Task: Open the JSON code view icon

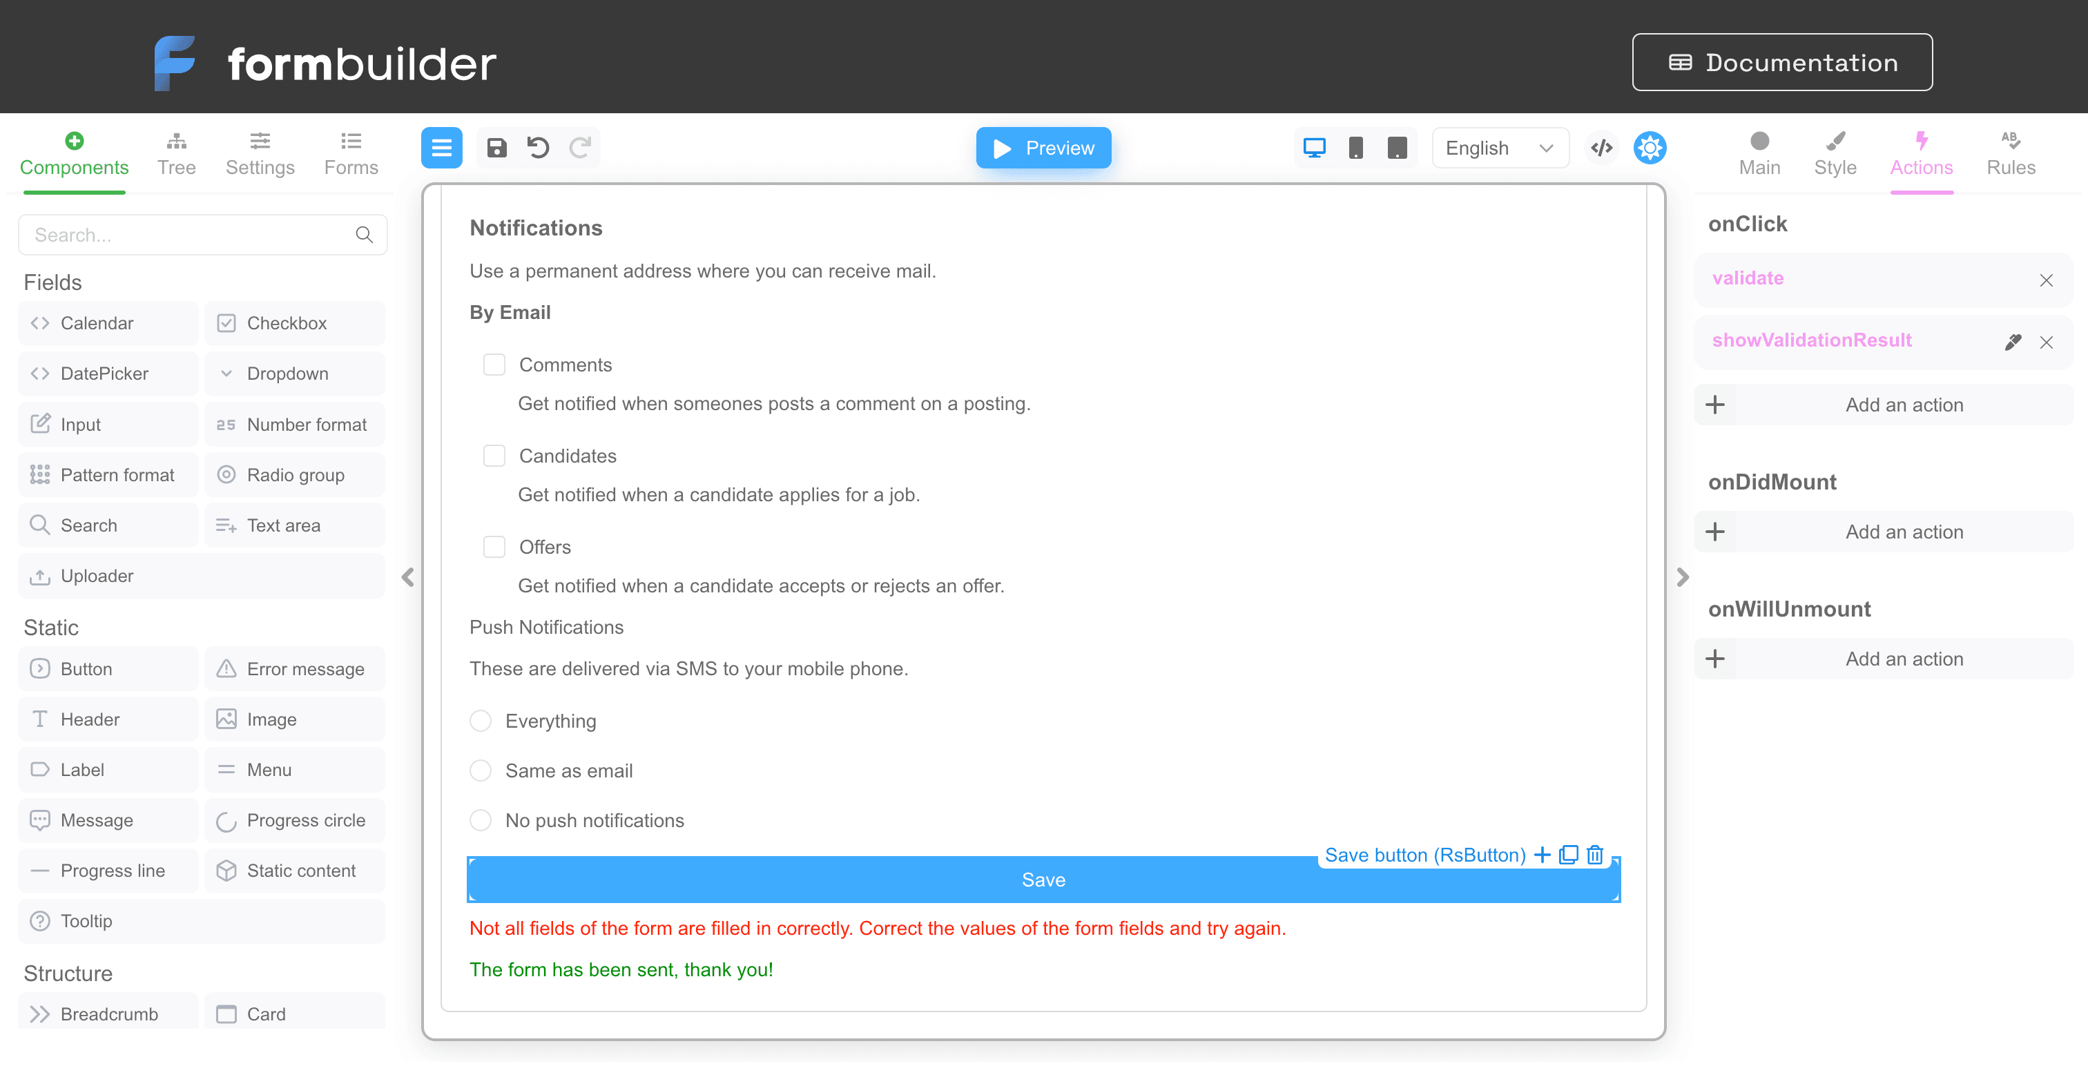Action: click(x=1601, y=148)
